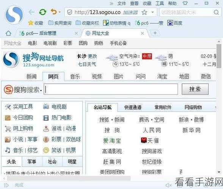
Task: Open 热门电影 film category
Action: pos(57,118)
